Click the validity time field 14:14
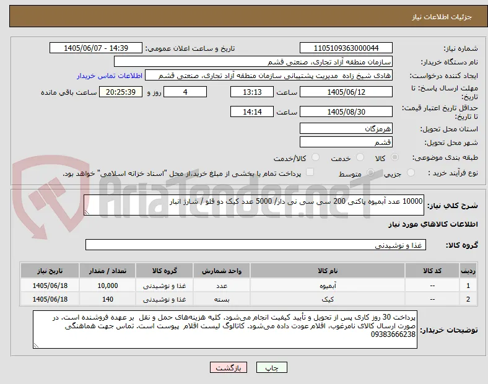Viewport: 488px width, 384px height. click(252, 111)
